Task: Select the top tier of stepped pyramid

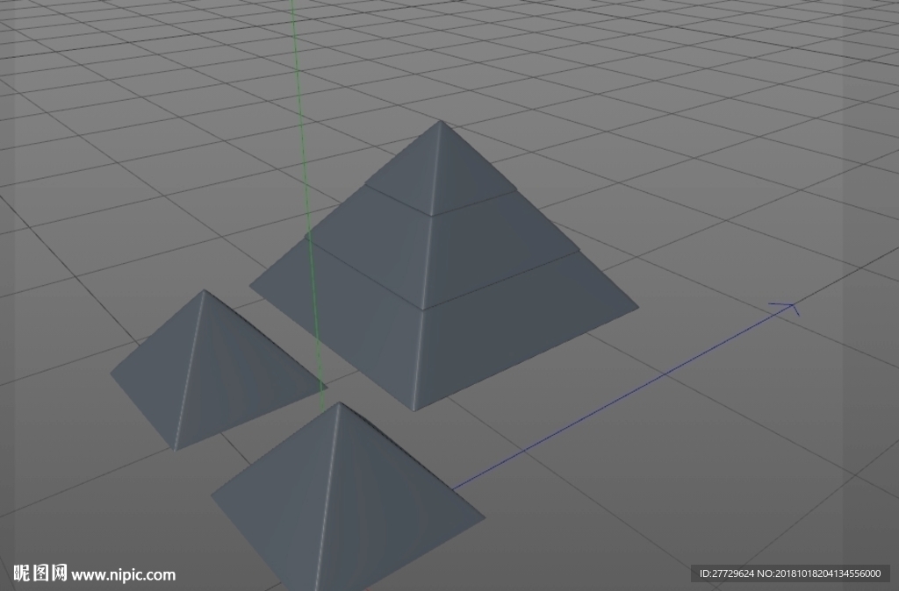Action: click(439, 170)
